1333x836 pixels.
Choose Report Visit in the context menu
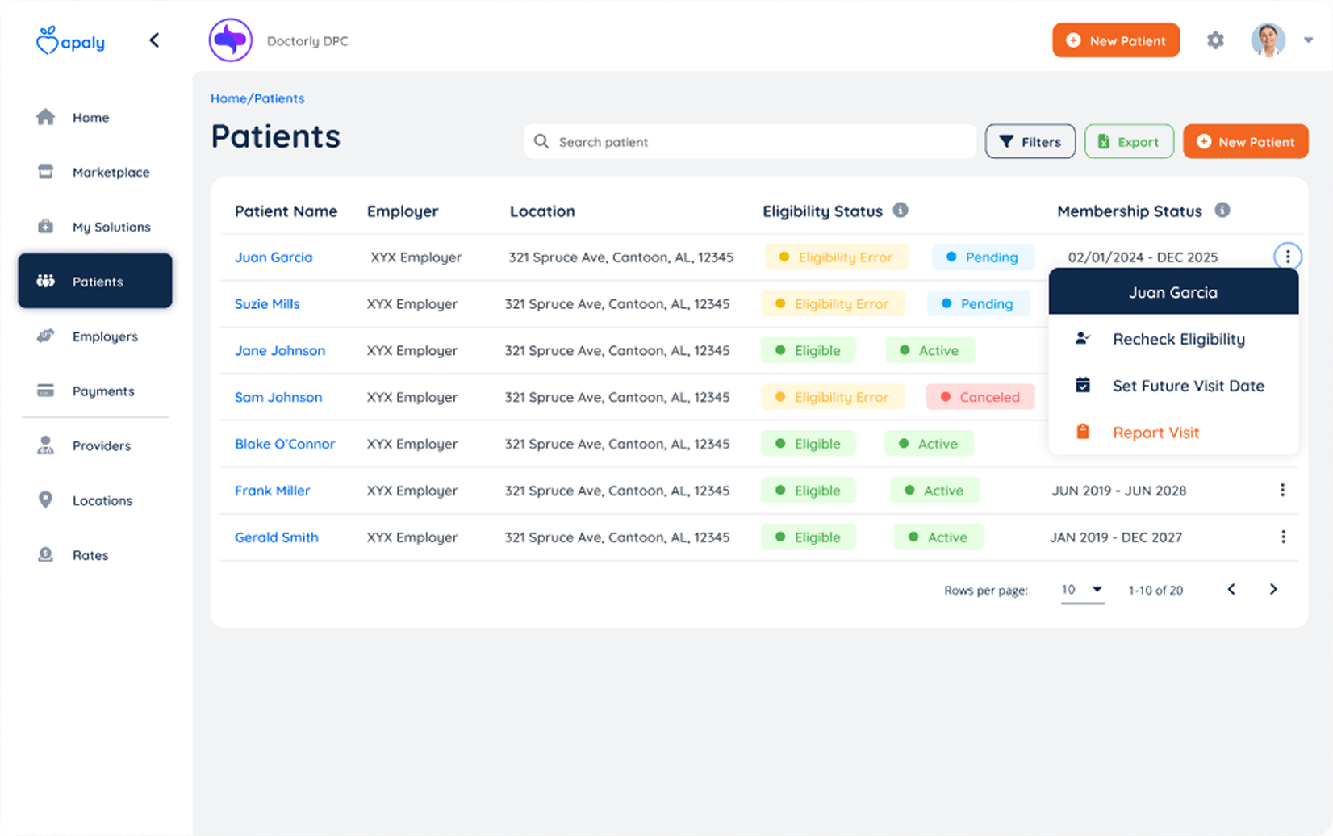tap(1155, 433)
